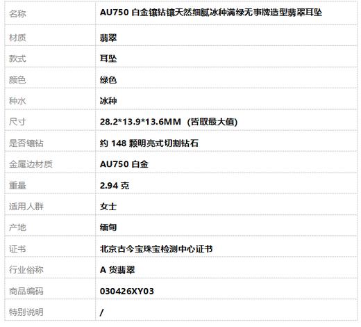This screenshot has width=361, height=327.
Task: Click the 特别说明 label
Action: point(26,312)
